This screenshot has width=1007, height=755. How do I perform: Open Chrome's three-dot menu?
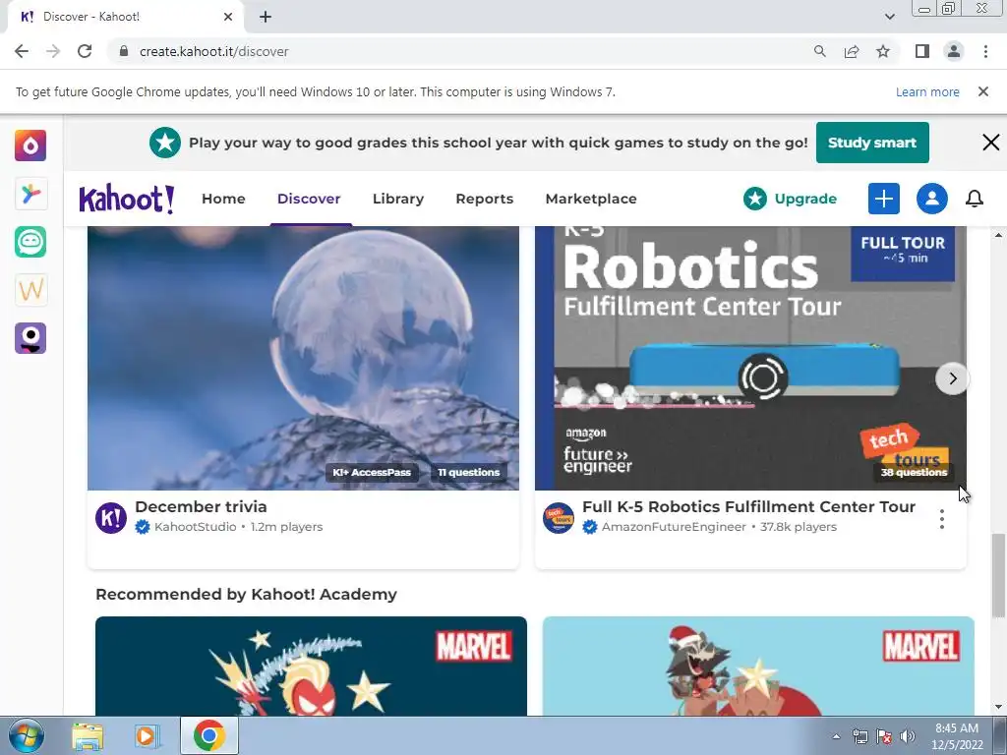click(x=985, y=51)
